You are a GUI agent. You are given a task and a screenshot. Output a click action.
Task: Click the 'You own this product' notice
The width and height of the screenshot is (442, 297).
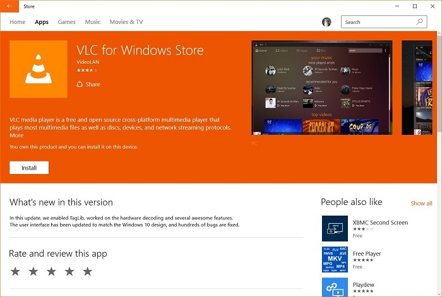click(74, 147)
